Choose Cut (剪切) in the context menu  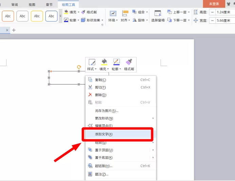pos(121,87)
